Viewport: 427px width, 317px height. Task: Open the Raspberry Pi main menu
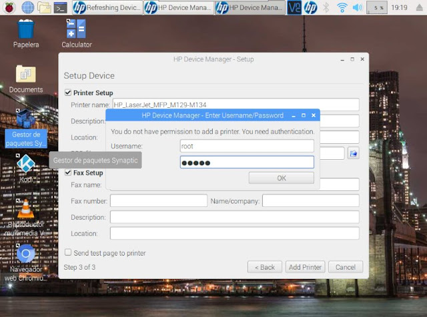tap(9, 7)
